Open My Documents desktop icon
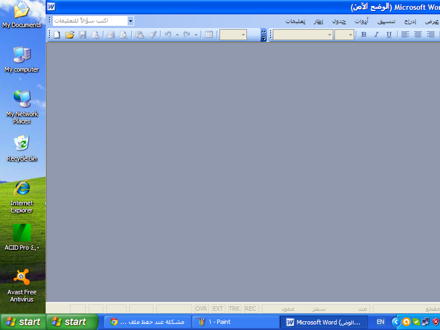 pyautogui.click(x=21, y=15)
